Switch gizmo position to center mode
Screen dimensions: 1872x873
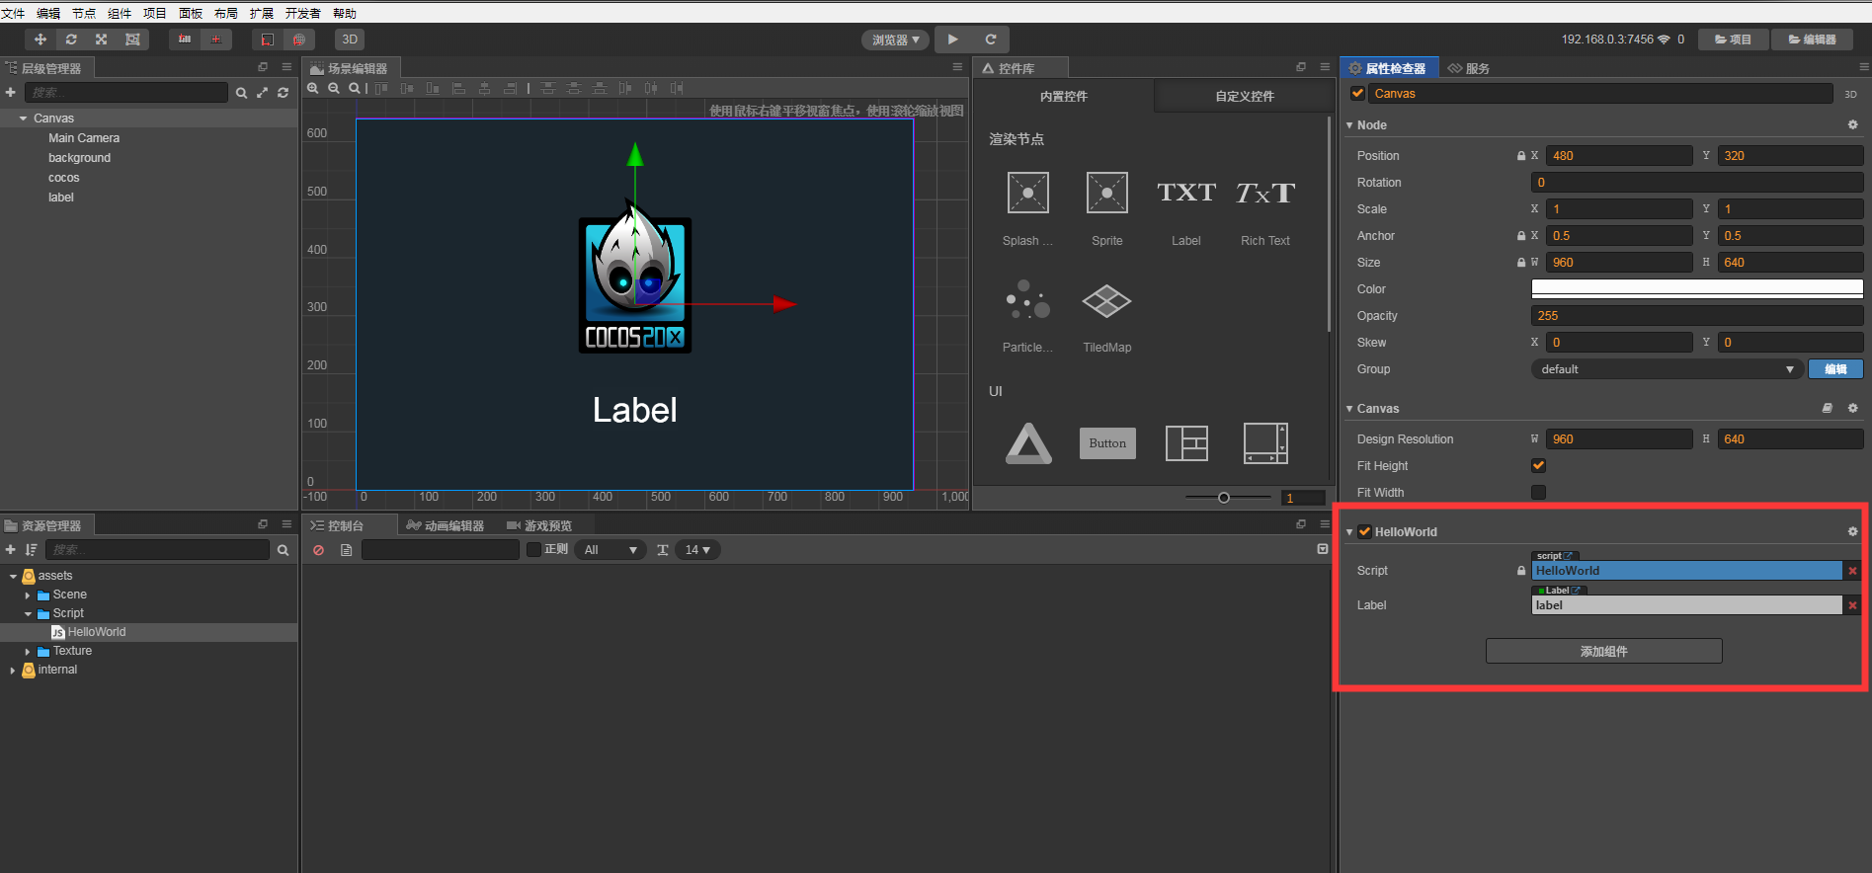pyautogui.click(x=215, y=40)
